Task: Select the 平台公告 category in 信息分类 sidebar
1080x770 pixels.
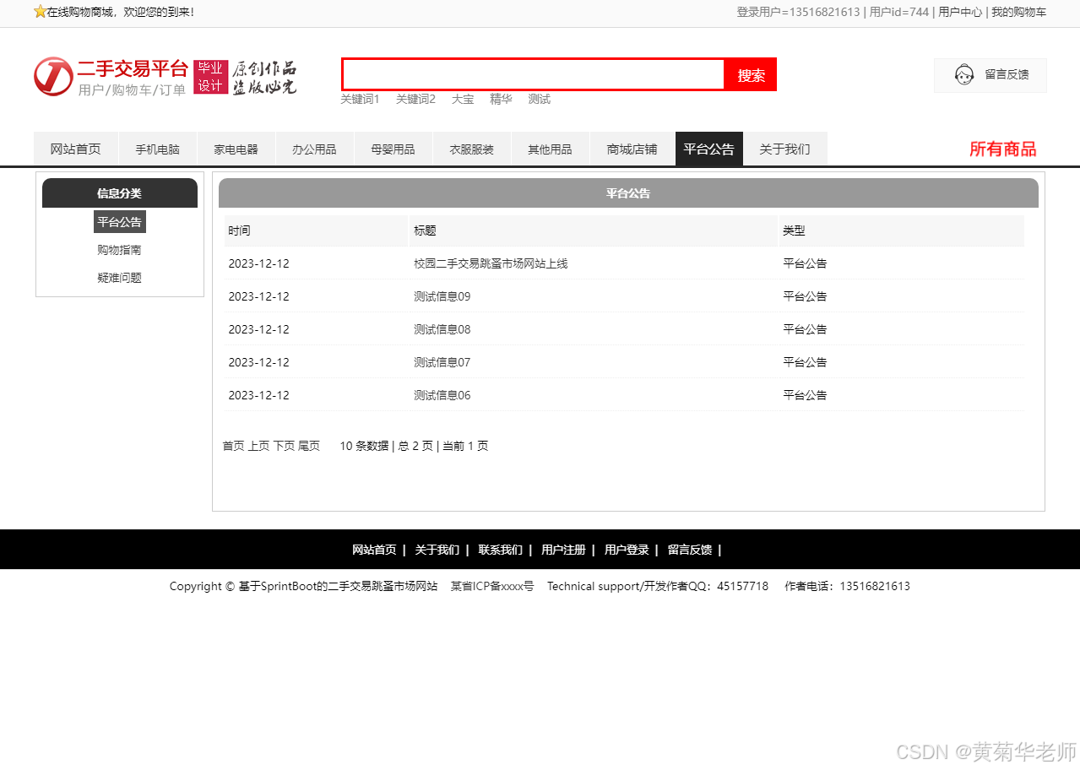Action: (x=119, y=221)
